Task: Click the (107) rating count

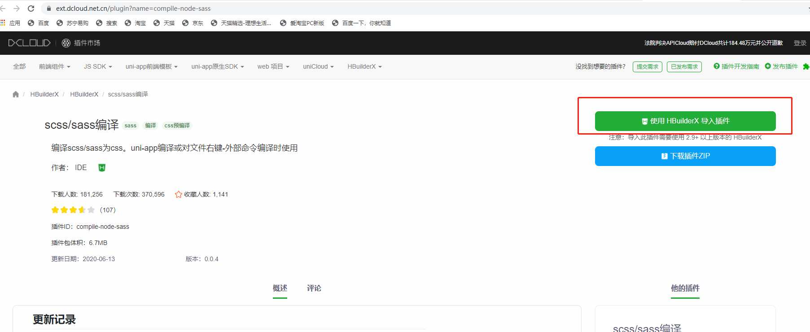Action: 108,210
